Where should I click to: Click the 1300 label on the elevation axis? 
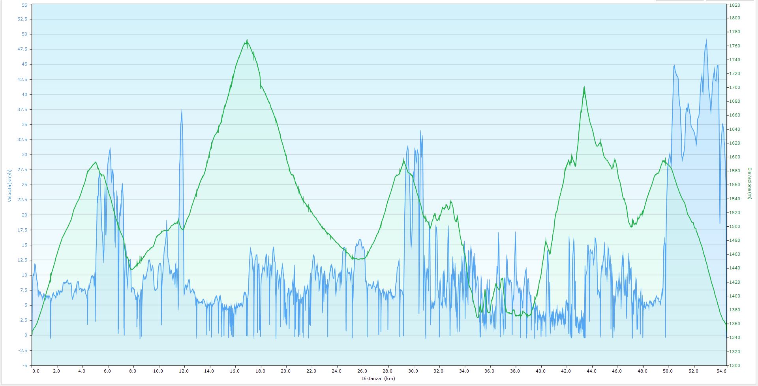point(735,365)
